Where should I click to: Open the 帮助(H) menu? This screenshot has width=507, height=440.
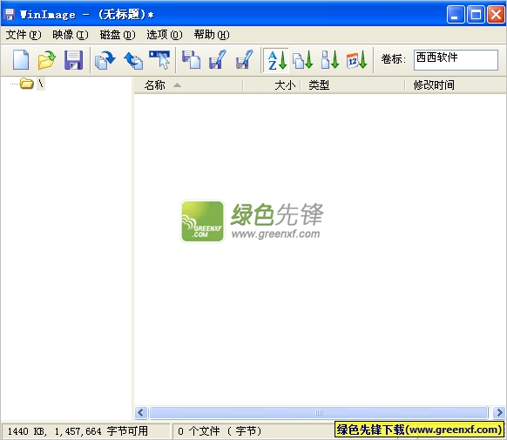pyautogui.click(x=212, y=35)
